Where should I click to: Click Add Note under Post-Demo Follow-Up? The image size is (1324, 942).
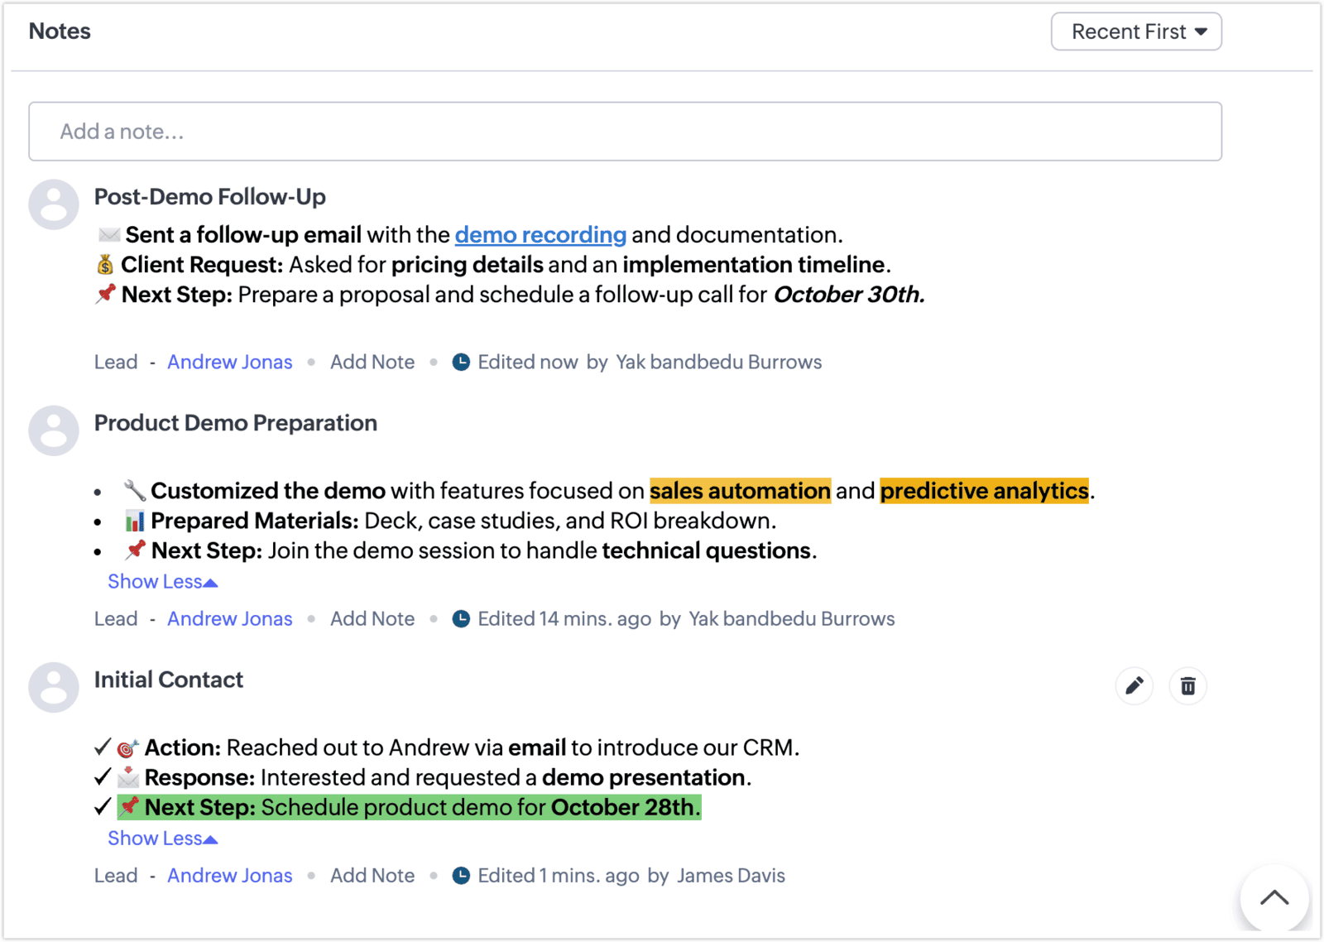click(x=372, y=363)
